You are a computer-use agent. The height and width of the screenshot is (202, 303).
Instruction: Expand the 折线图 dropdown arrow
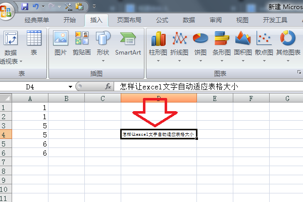179,61
